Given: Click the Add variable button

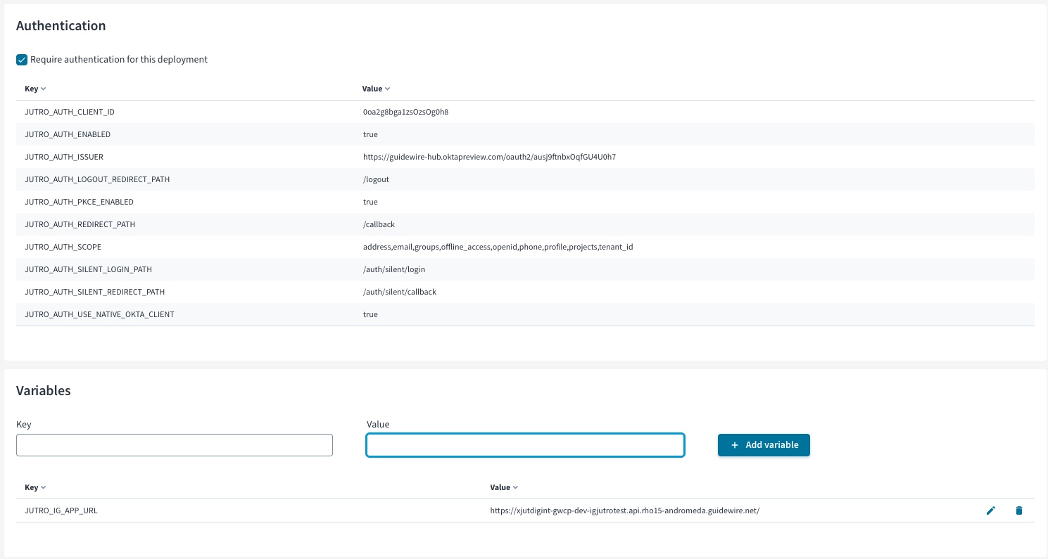Looking at the screenshot, I should [x=764, y=445].
